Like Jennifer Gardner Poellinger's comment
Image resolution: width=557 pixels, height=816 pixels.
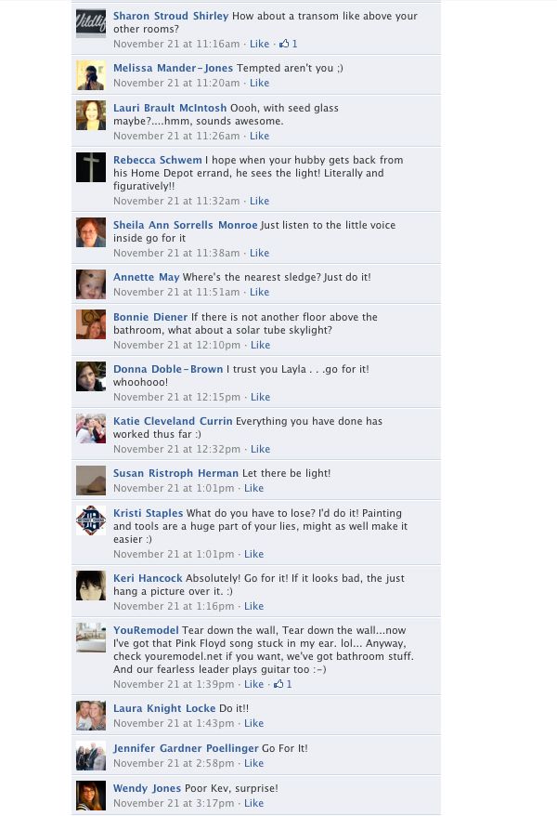(253, 763)
